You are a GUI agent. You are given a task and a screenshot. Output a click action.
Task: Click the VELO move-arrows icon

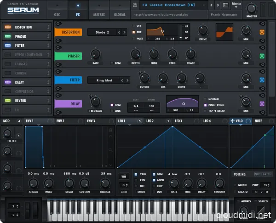(232, 121)
